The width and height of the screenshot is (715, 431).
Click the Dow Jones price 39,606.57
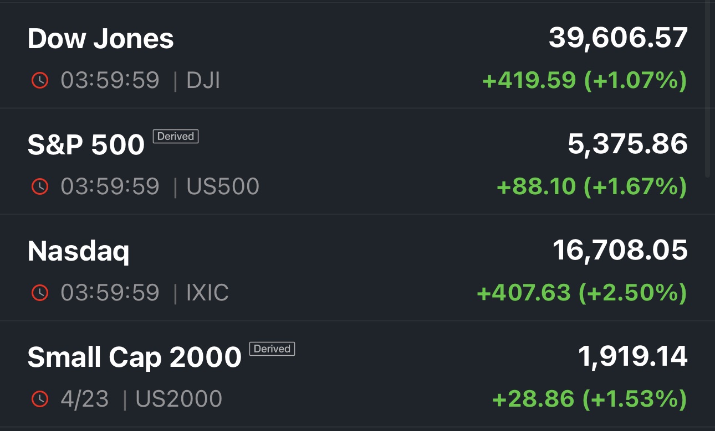[618, 38]
